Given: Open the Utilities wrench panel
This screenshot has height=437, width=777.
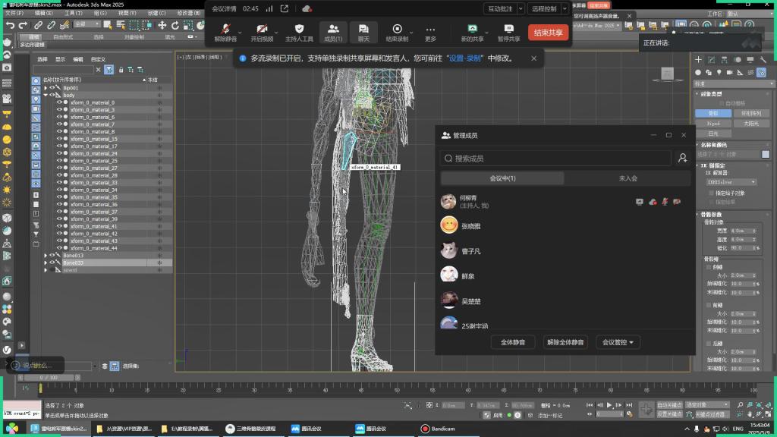Looking at the screenshot, I should point(762,60).
